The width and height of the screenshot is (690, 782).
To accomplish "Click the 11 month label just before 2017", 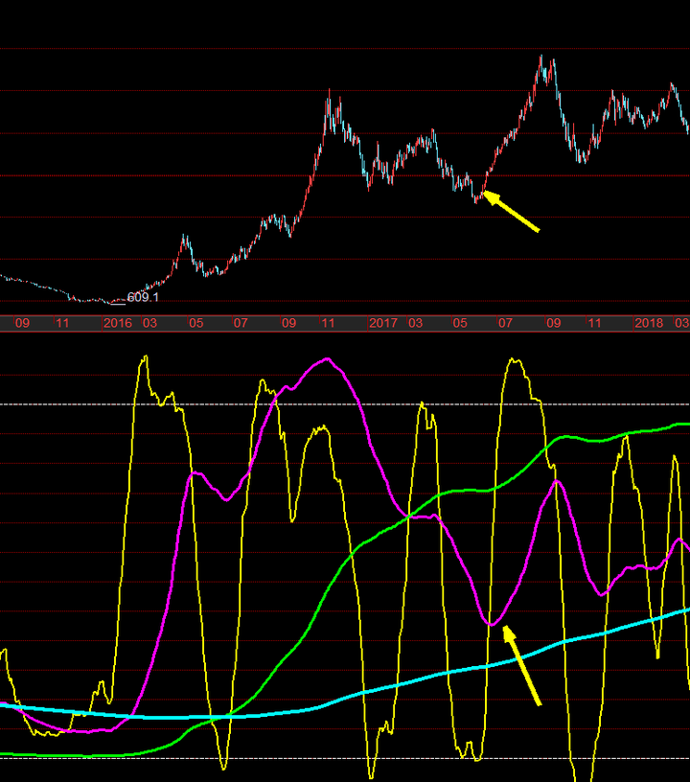I will coord(328,323).
